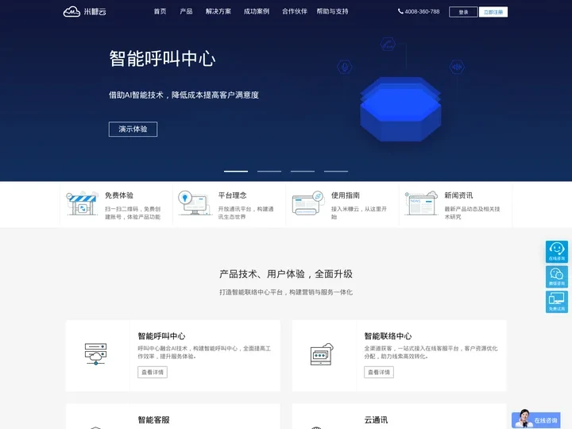Open 合作伙伴 menu item
Image resolution: width=572 pixels, height=429 pixels.
pyautogui.click(x=295, y=11)
